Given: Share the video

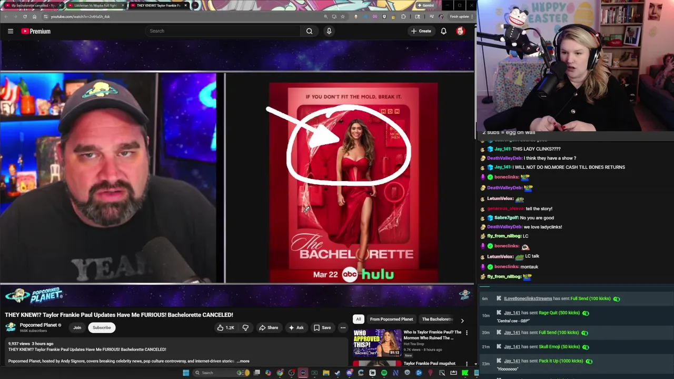Looking at the screenshot, I should click(269, 327).
